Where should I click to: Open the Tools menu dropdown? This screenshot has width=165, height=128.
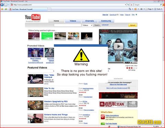(158, 9)
